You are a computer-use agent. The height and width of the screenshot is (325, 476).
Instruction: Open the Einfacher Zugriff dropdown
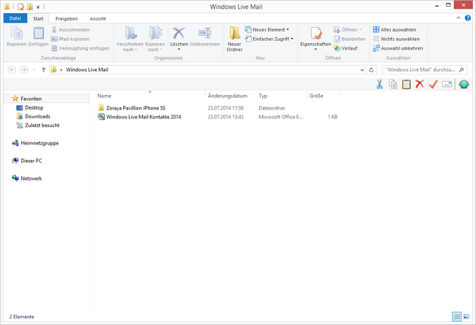tap(269, 39)
